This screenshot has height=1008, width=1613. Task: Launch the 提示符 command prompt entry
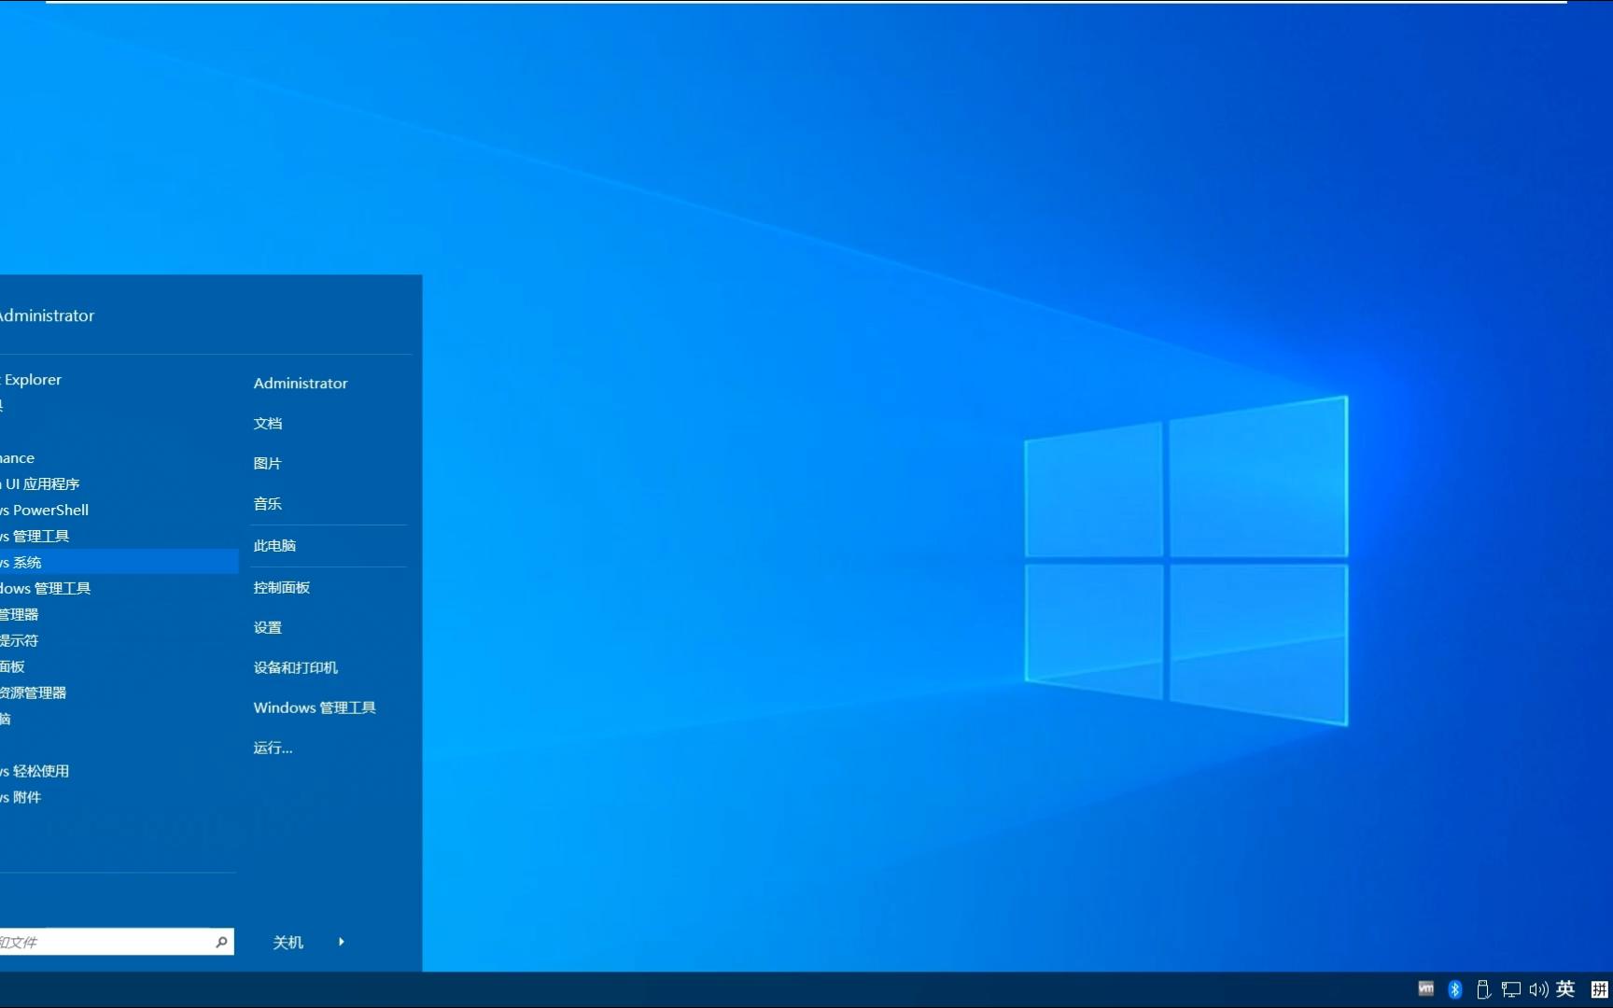[20, 641]
